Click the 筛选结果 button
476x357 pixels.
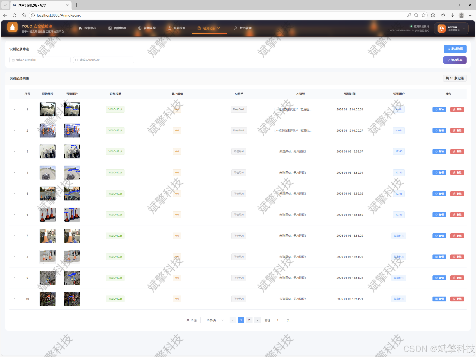click(455, 60)
